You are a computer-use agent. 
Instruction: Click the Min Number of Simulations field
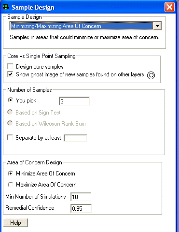[x=81, y=197]
